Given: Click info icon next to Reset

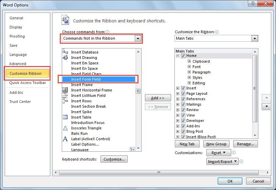Looking at the screenshot, I should [x=234, y=153].
